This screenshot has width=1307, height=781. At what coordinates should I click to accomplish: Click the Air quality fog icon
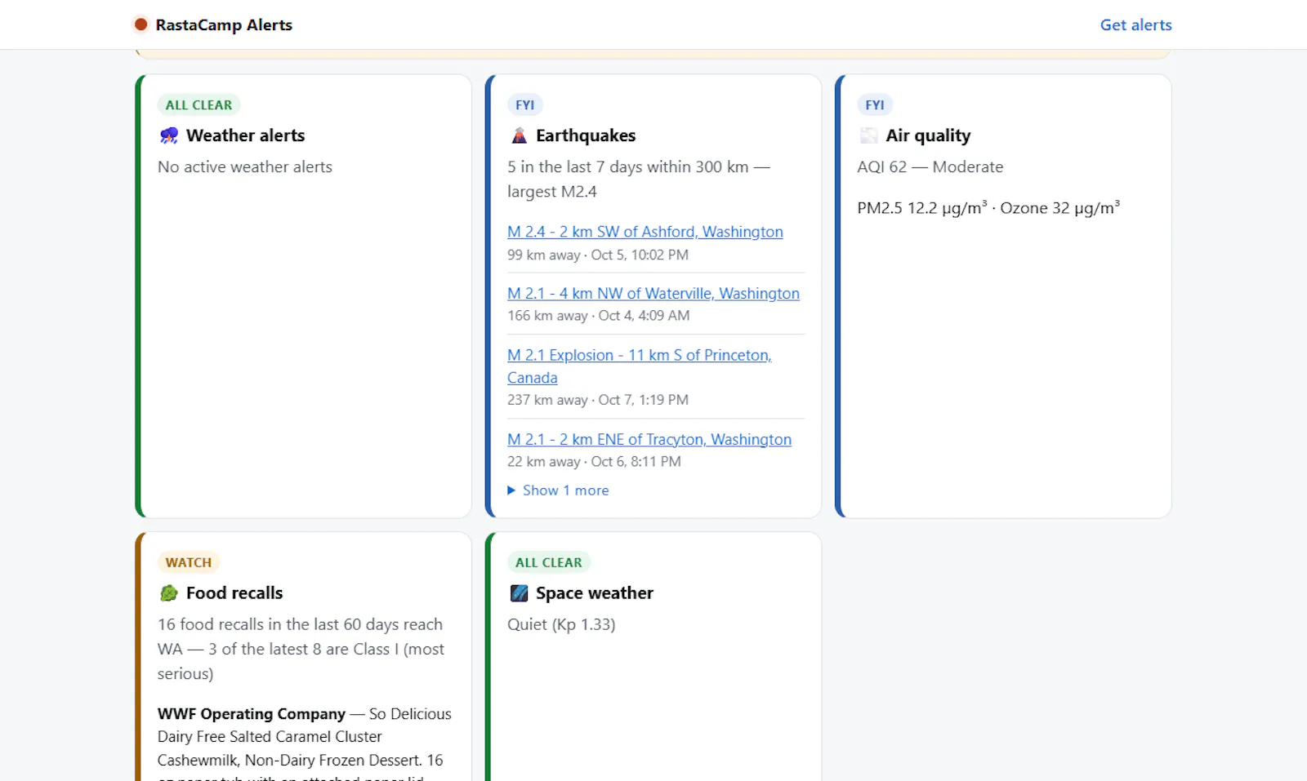coord(868,135)
